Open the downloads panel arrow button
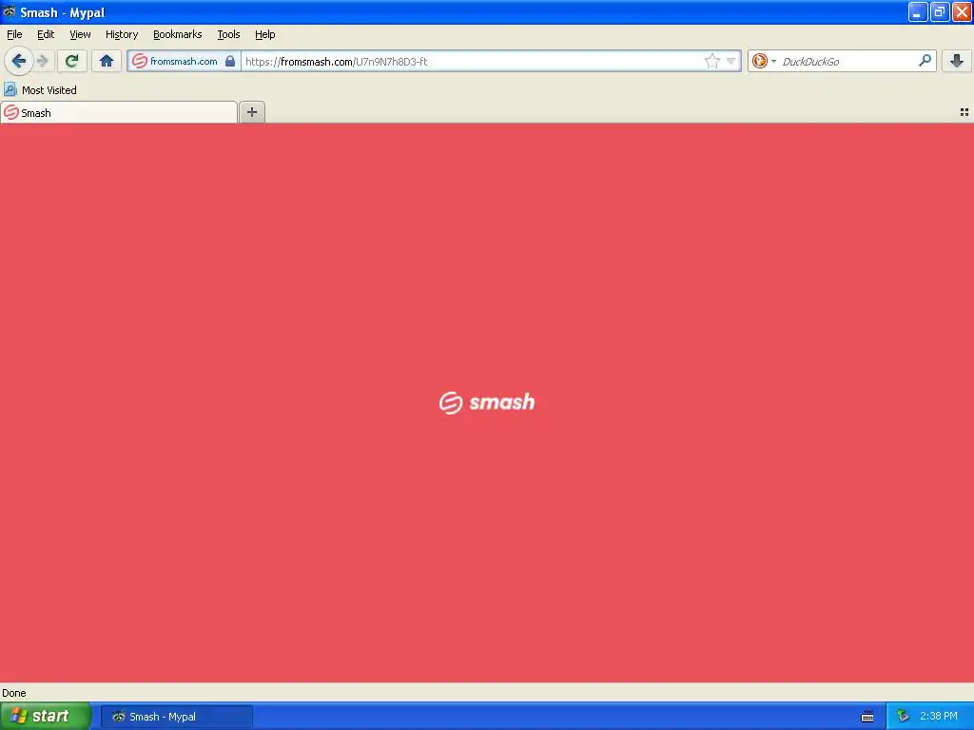This screenshot has height=730, width=974. [x=957, y=61]
